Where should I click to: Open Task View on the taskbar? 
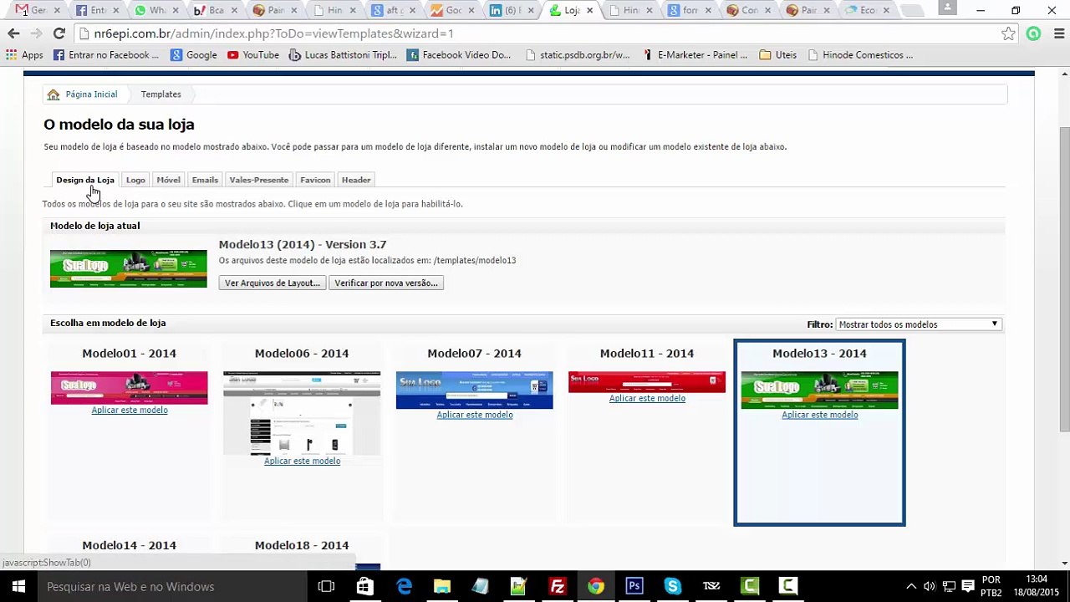(326, 586)
